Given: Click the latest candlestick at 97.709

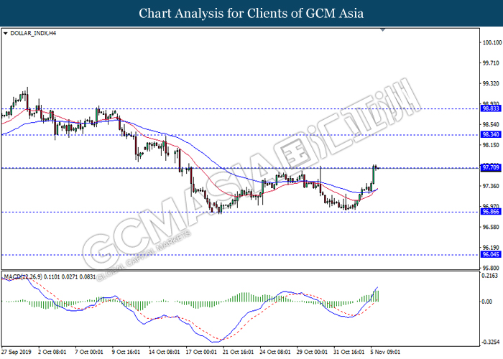Looking at the screenshot, I should [x=378, y=167].
